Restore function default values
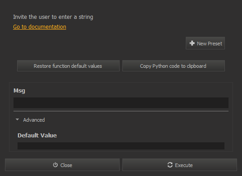This screenshot has height=176, width=242. 68,66
